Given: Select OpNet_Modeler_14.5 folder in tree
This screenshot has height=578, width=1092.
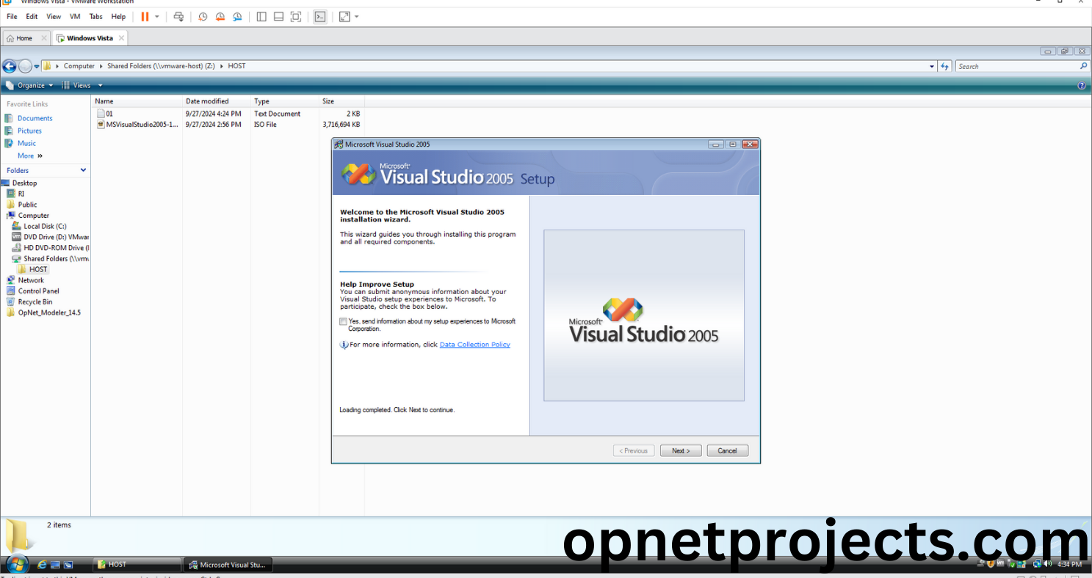Looking at the screenshot, I should tap(49, 312).
